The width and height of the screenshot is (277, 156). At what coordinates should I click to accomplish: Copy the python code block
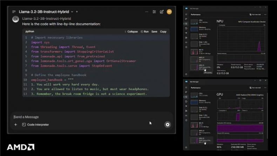pyautogui.click(x=163, y=32)
